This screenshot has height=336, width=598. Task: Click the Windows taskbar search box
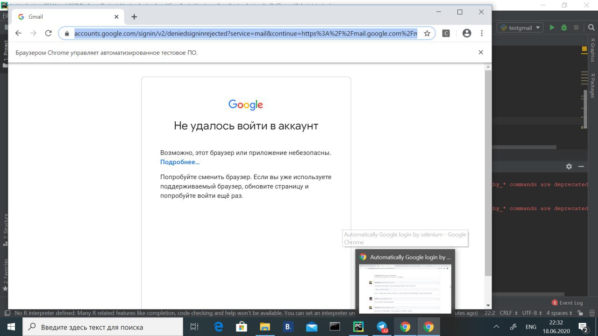(103, 327)
